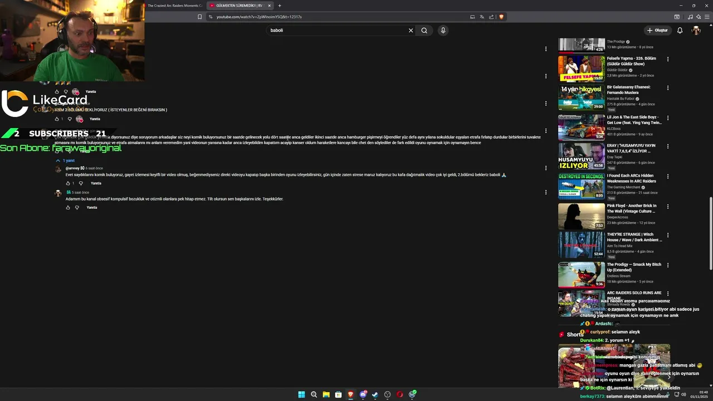The height and width of the screenshot is (401, 713).
Task: Play Lil Jon Get Low video thumbnail
Action: tap(582, 127)
